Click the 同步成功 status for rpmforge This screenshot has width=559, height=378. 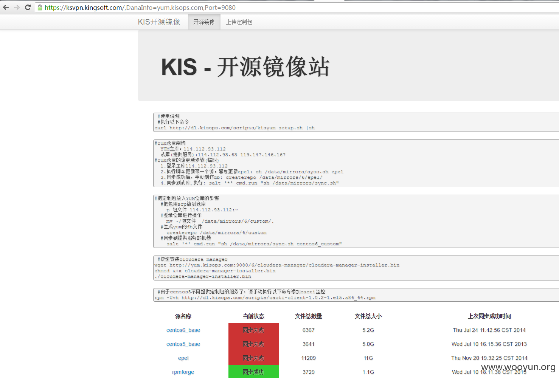(253, 372)
